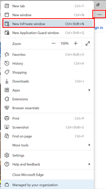Image resolution: width=106 pixels, height=189 pixels.
Task: Expand the More tools submenu arrow
Action: [x=89, y=145]
